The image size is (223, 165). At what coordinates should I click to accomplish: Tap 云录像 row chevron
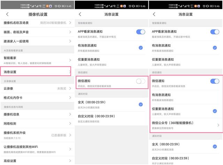70,88
